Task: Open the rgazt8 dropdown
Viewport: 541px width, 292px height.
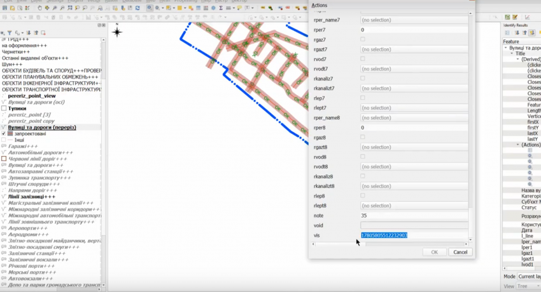Action: 414,147
